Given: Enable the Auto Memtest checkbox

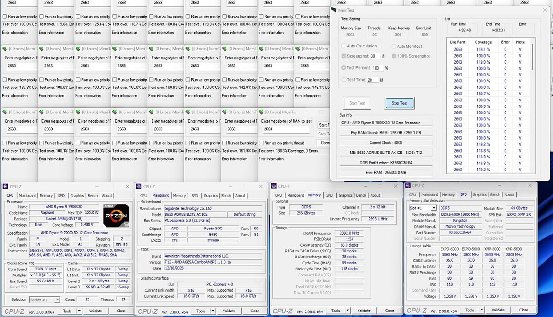Looking at the screenshot, I should pyautogui.click(x=394, y=46).
